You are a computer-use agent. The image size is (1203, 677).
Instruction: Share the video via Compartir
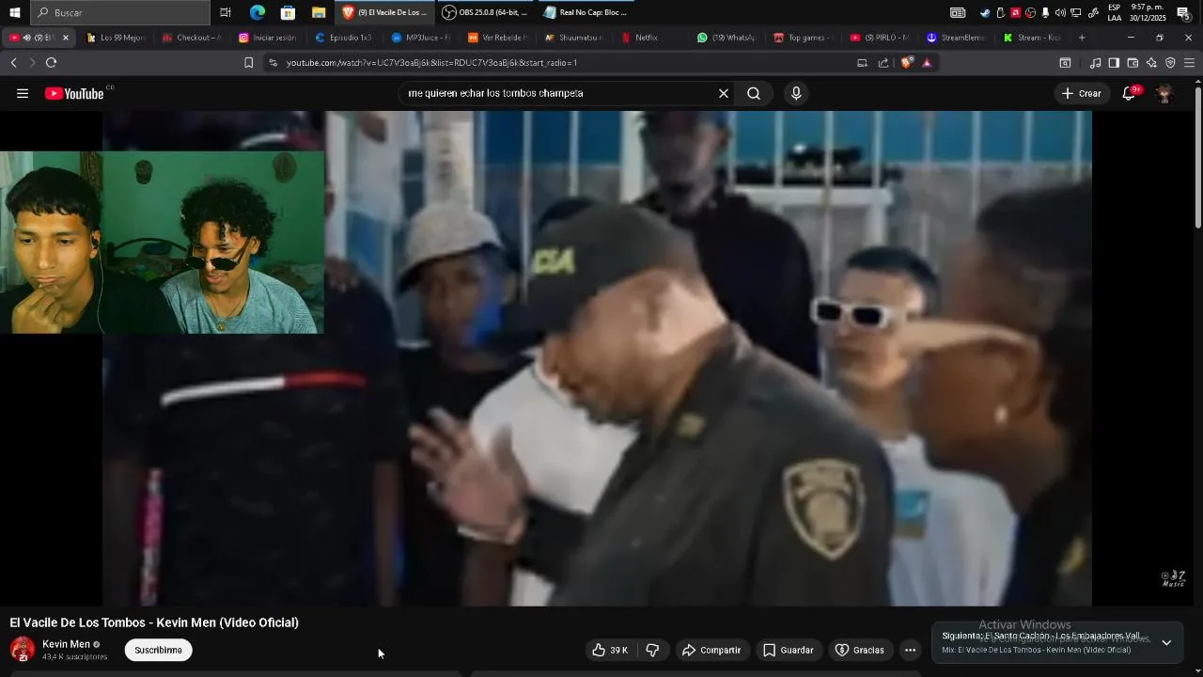(711, 650)
